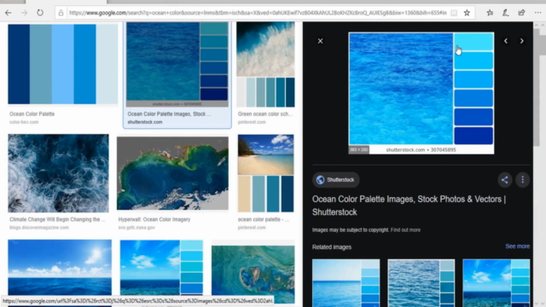This screenshot has height=307, width=546.
Task: Share this page from browser toolbar
Action: pos(521,13)
